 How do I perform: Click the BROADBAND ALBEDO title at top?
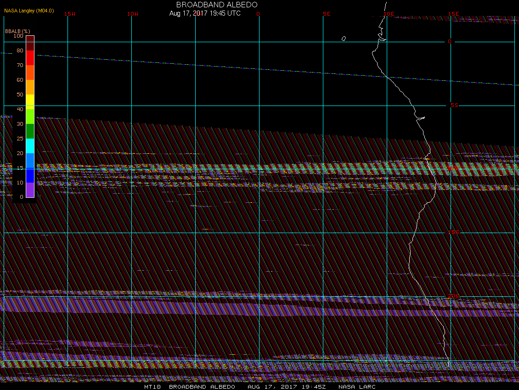click(217, 5)
